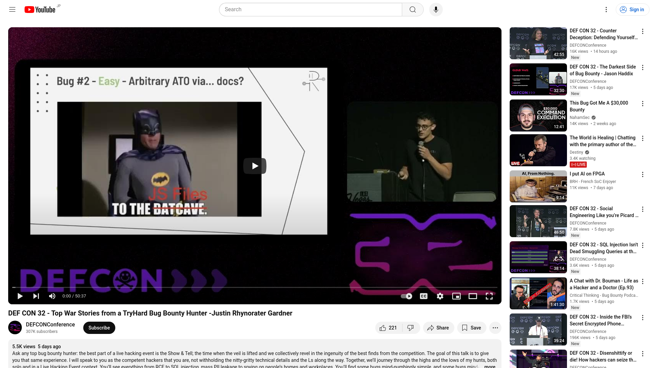
Task: Open the three-dot options menu
Action: [x=495, y=327]
